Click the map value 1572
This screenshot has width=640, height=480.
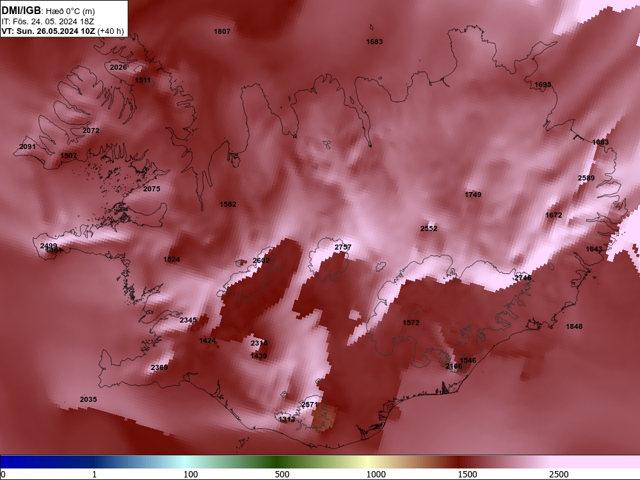click(411, 323)
